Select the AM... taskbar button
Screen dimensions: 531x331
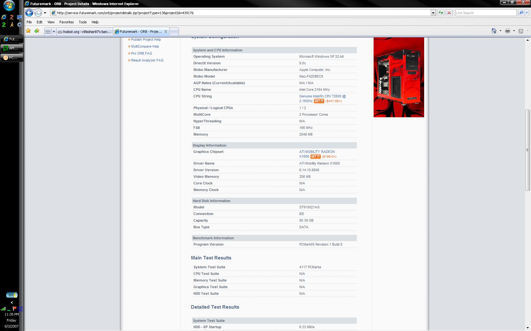point(12,48)
